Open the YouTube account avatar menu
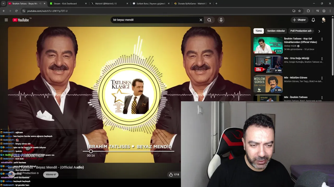This screenshot has height=187, width=334. (324, 20)
